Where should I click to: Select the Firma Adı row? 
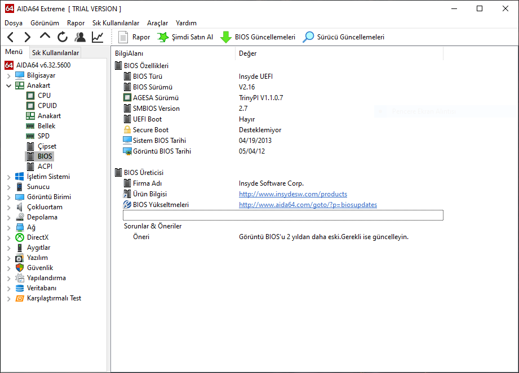(283, 183)
